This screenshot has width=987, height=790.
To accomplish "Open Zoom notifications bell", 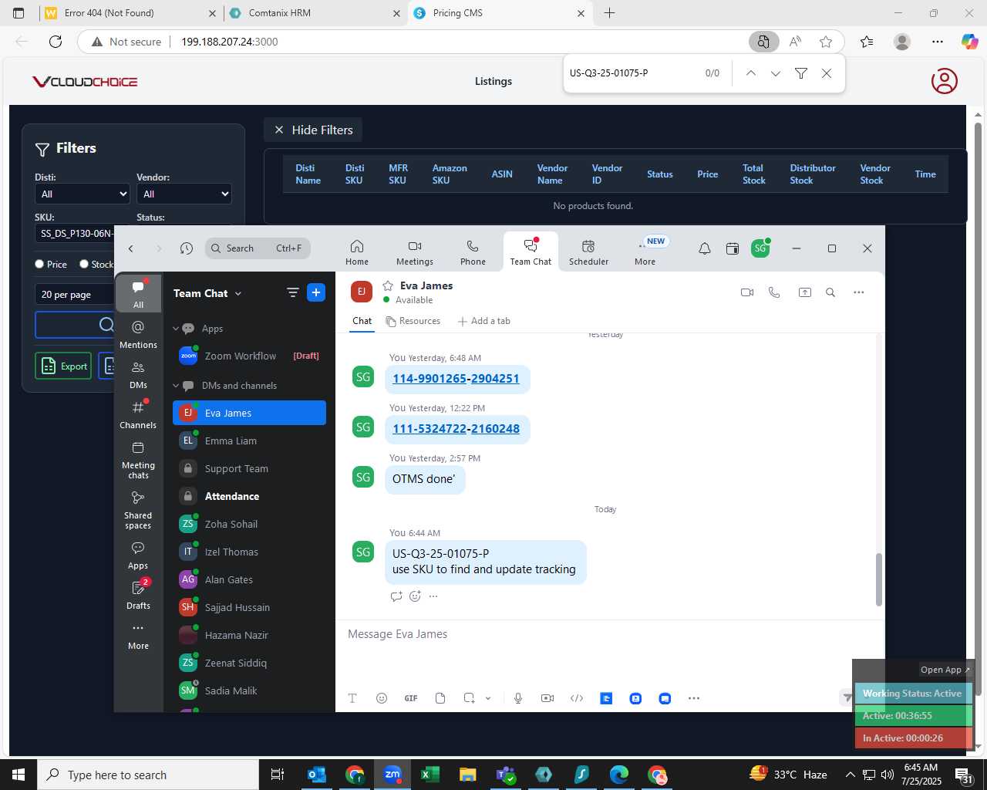I will [x=705, y=248].
